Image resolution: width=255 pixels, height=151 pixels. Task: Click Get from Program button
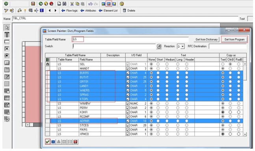click(235, 39)
